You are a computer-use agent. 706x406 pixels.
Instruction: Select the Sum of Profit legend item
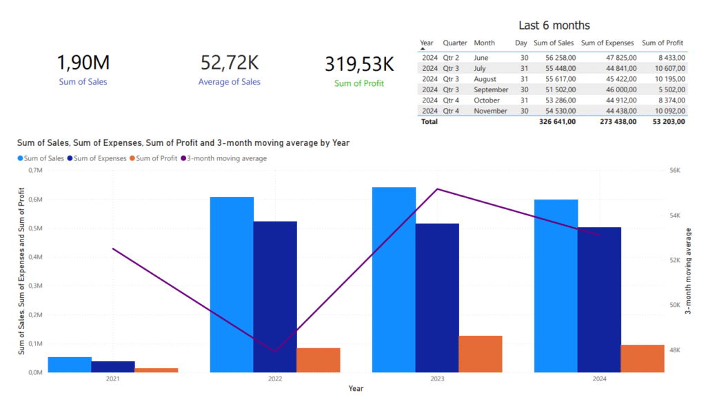[x=154, y=158]
